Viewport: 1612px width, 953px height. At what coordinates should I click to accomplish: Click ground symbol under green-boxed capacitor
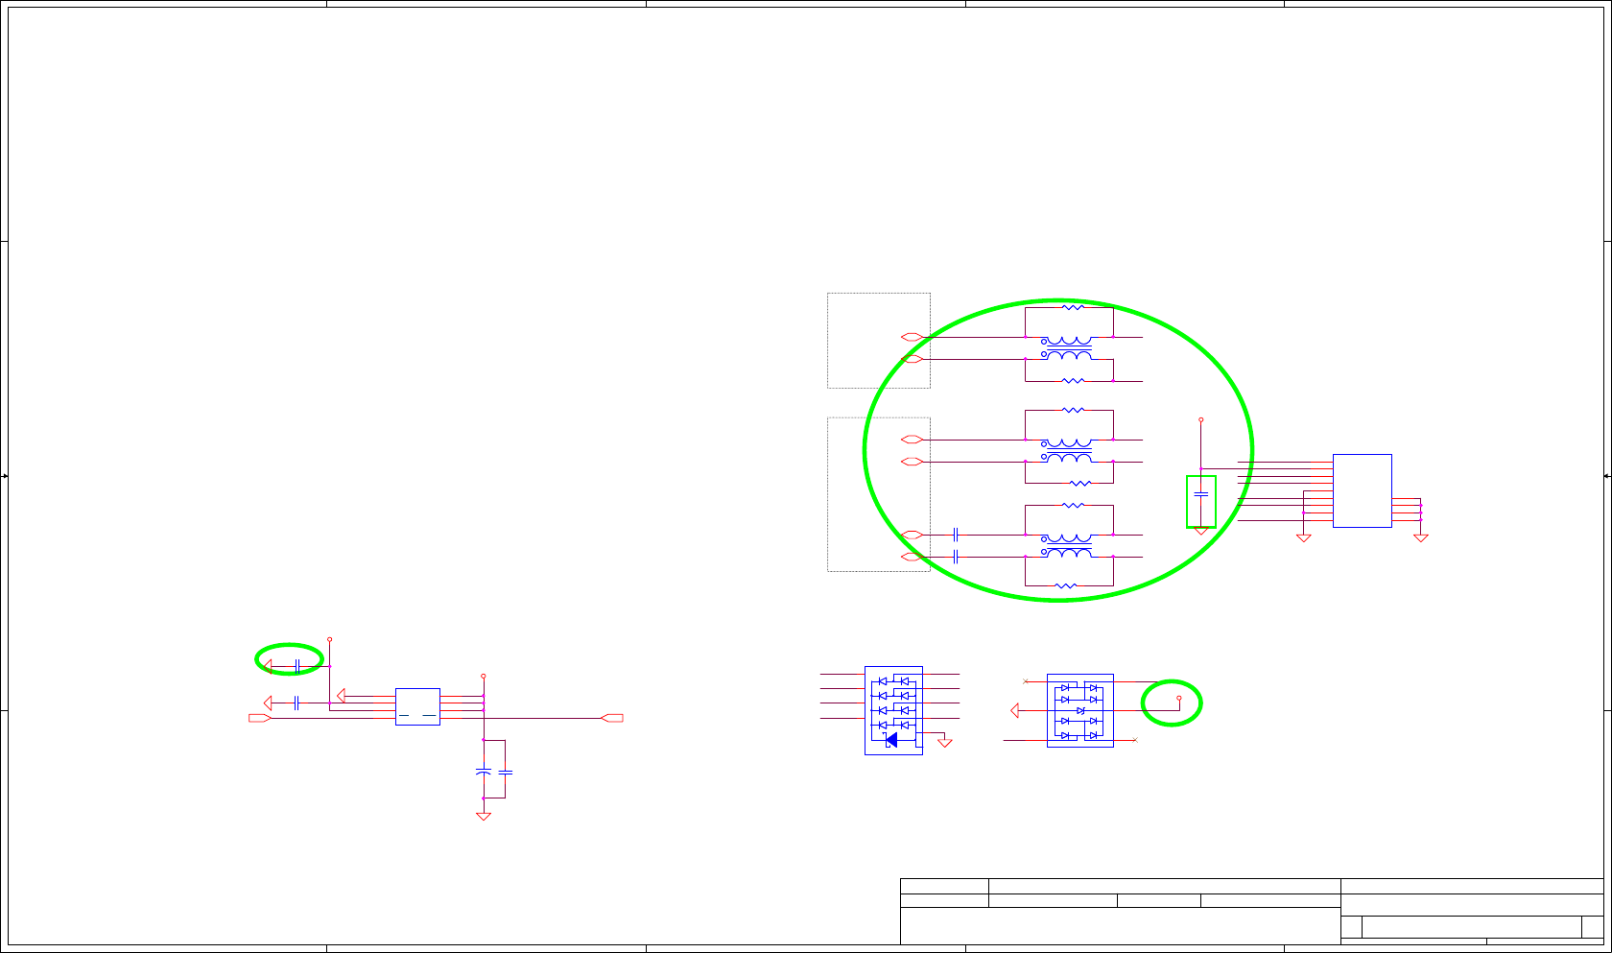pyautogui.click(x=1200, y=530)
